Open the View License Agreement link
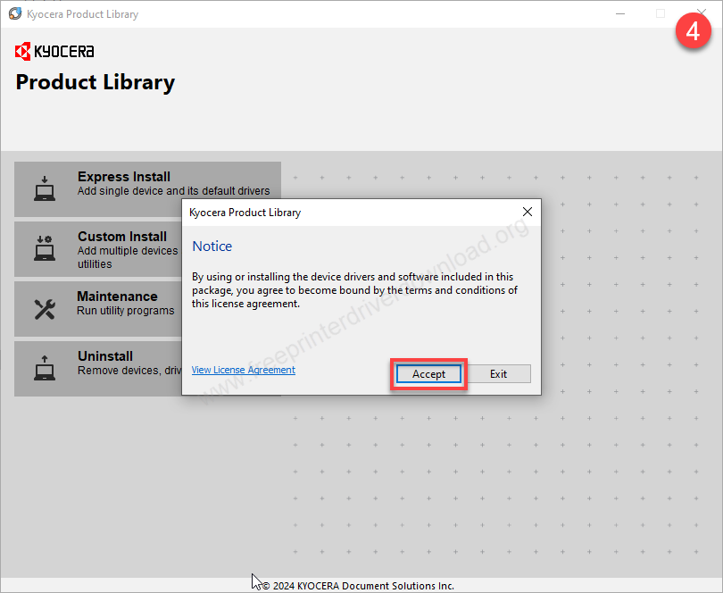This screenshot has height=593, width=723. point(243,370)
